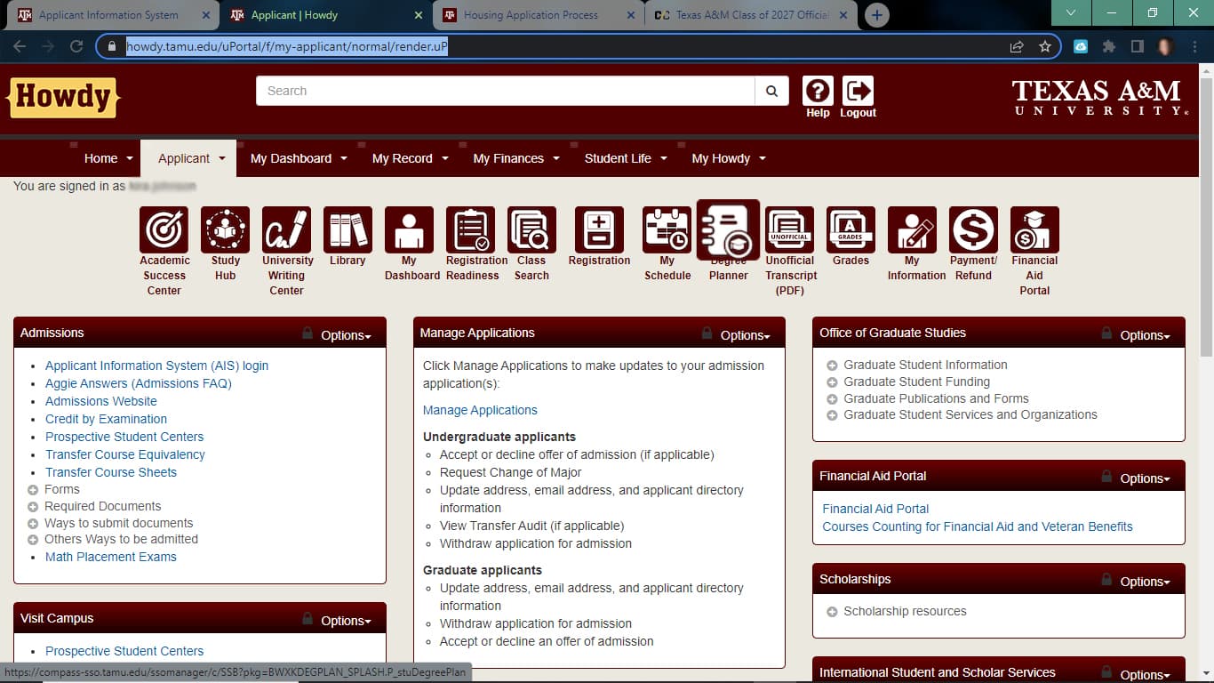
Task: Open Options dropdown in Financial Aid Portal panel
Action: (x=1145, y=478)
